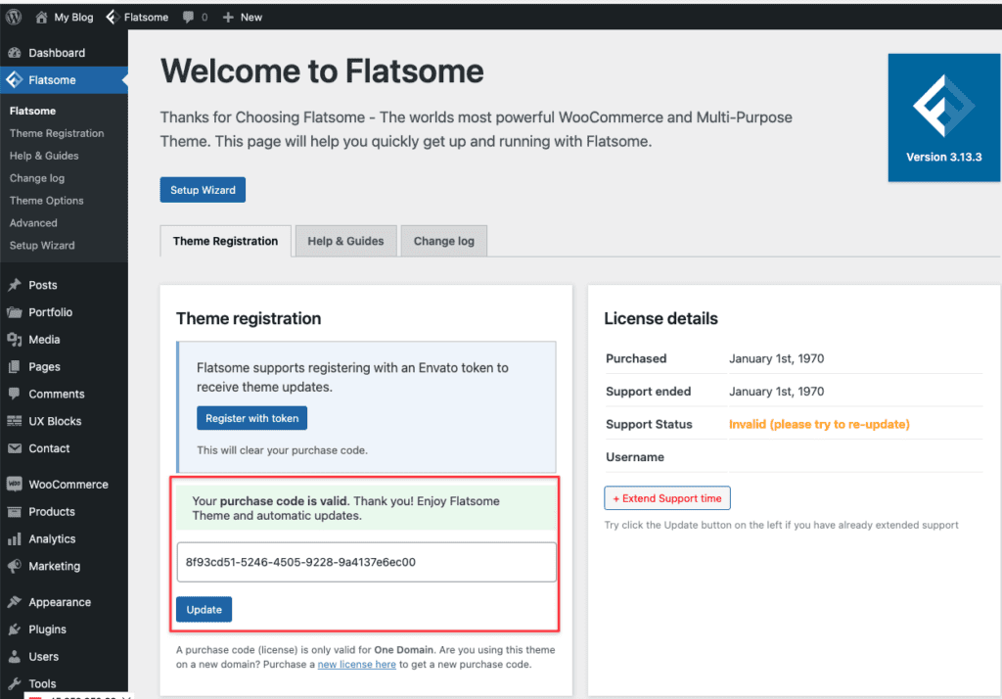Click the UX Blocks icon in sidebar
This screenshot has height=699, width=1002.
pos(14,421)
